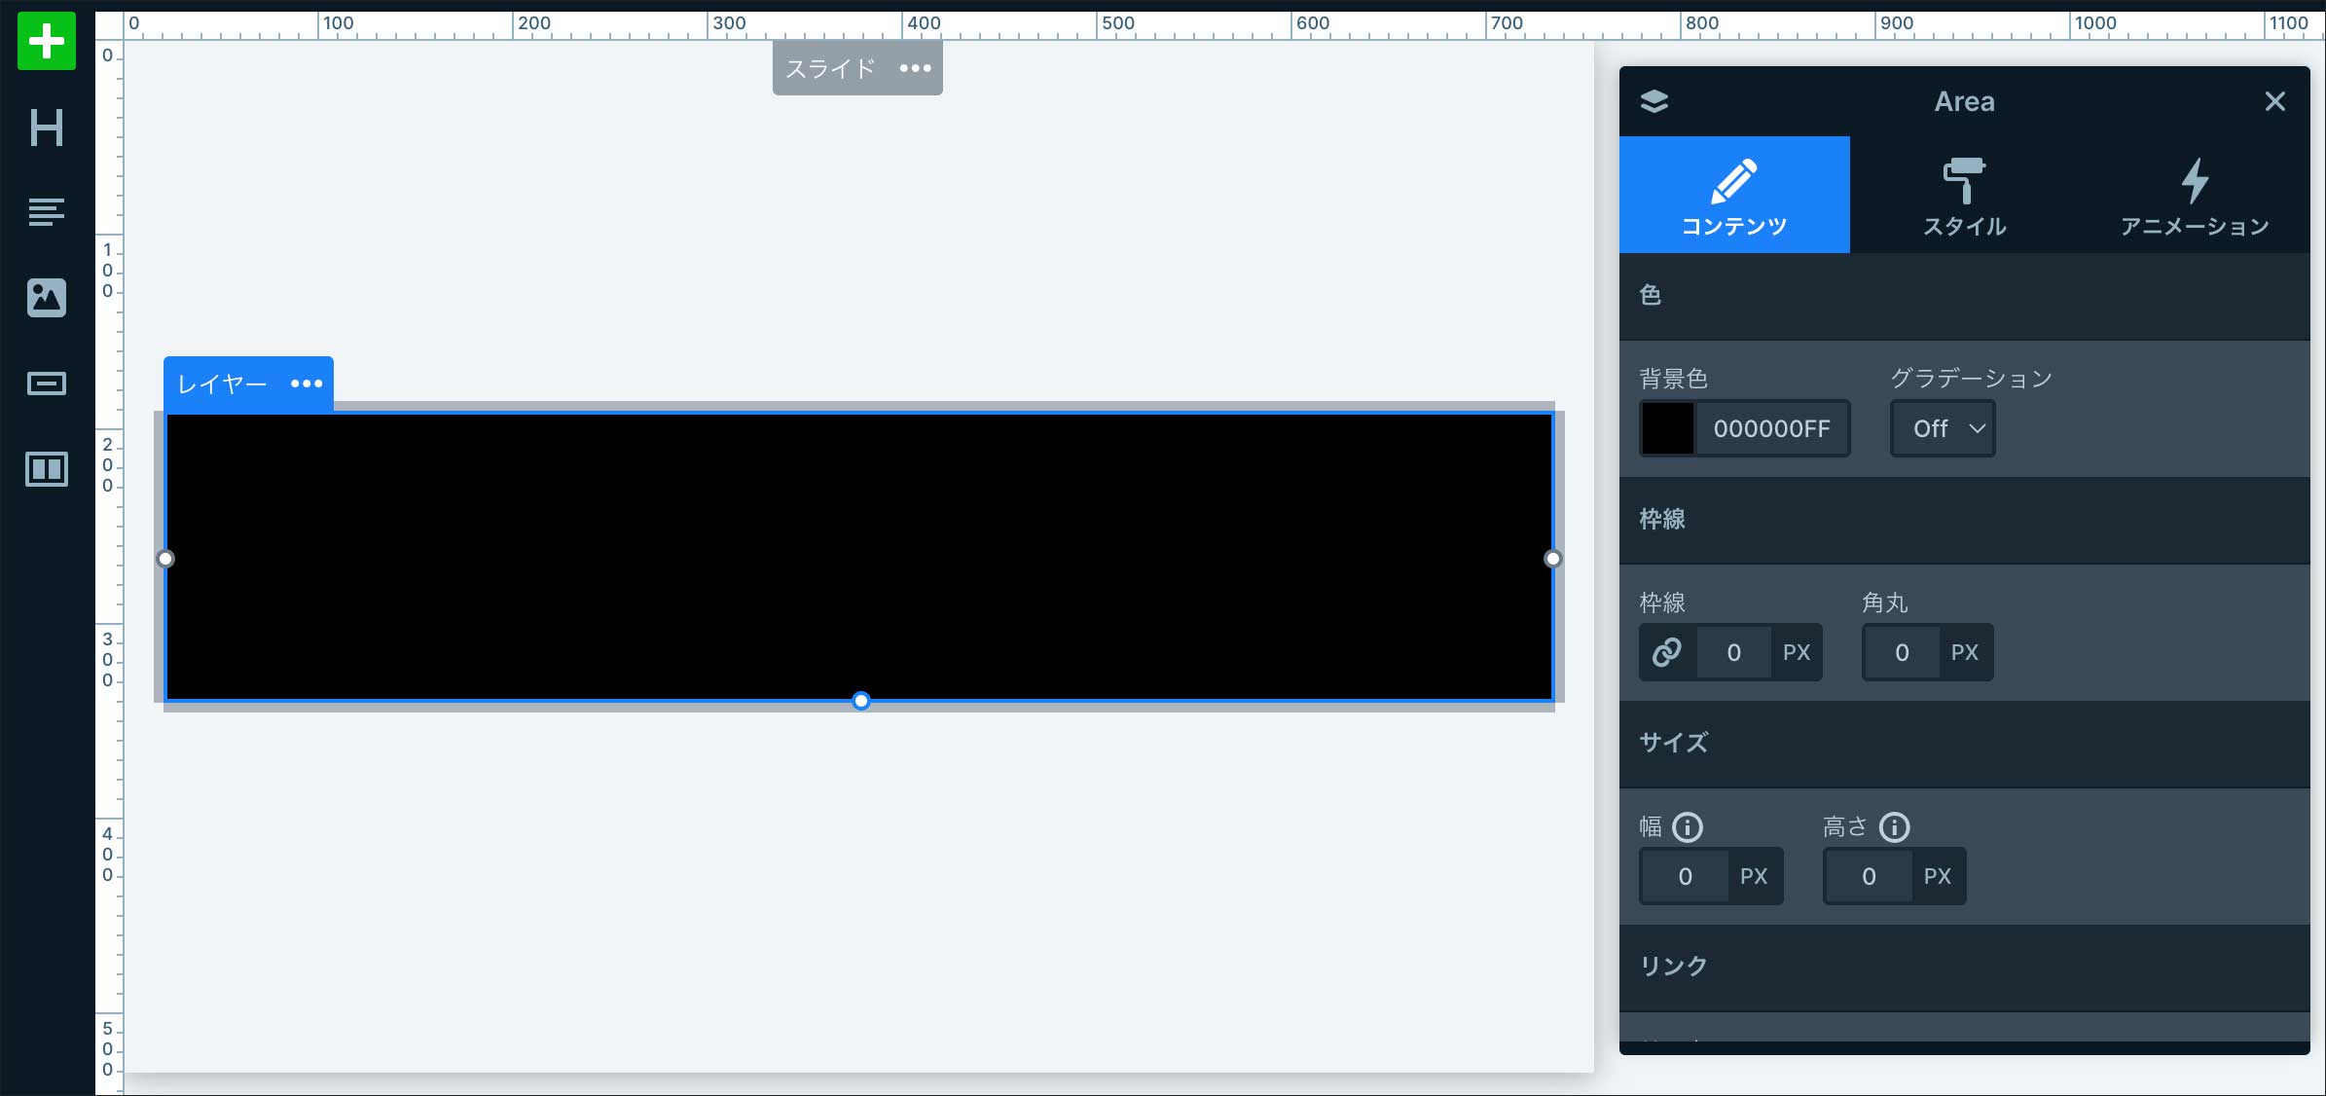Click the green add layer plus button
Image resolution: width=2326 pixels, height=1096 pixels.
(46, 42)
